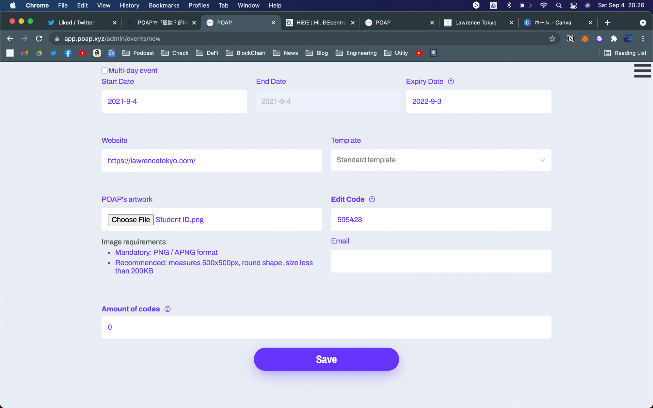Reload the page with refresh icon

(x=39, y=39)
